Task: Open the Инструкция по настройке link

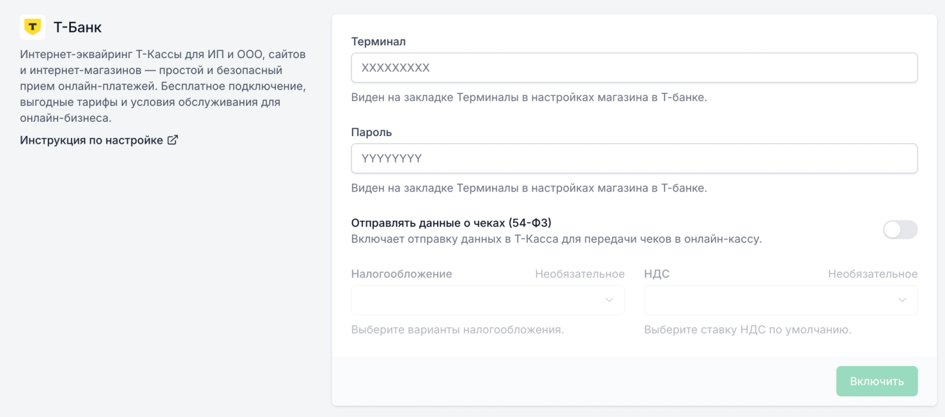Action: (99, 140)
